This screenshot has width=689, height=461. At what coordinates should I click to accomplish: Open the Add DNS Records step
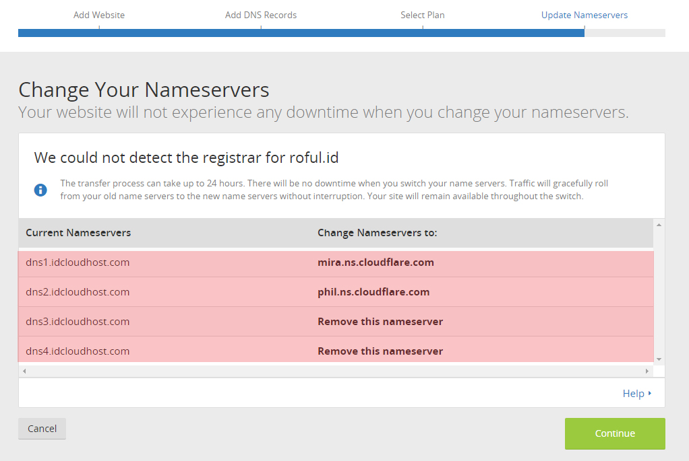pyautogui.click(x=261, y=14)
